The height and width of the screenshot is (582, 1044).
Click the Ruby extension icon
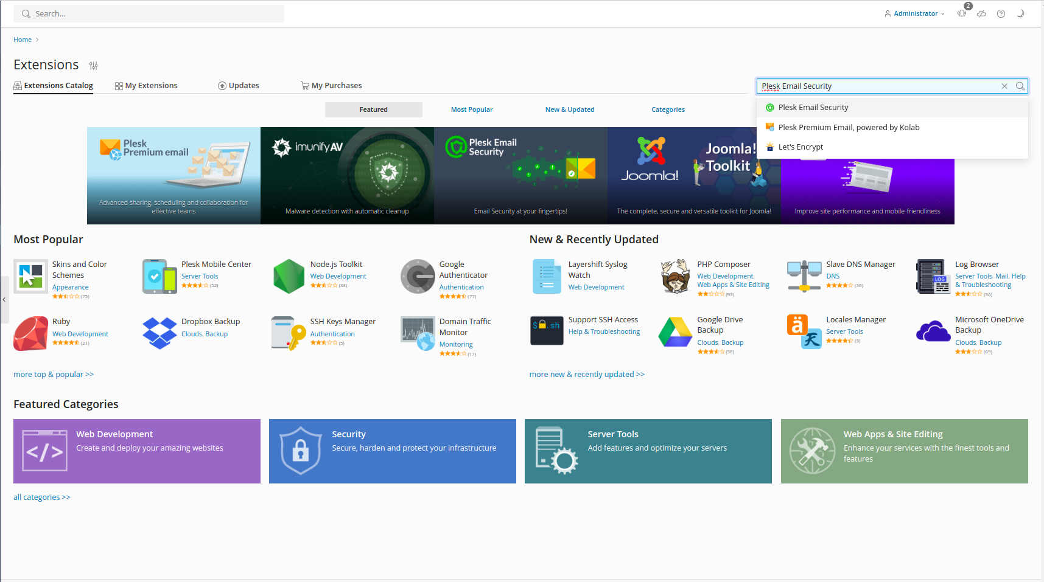pyautogui.click(x=30, y=333)
